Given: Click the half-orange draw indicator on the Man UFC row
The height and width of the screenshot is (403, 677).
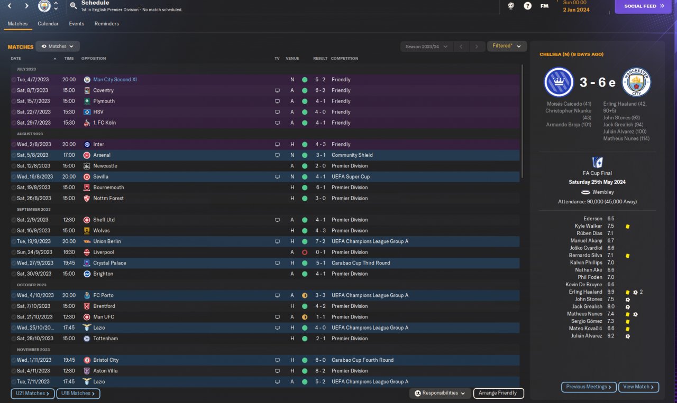Looking at the screenshot, I should pos(305,317).
